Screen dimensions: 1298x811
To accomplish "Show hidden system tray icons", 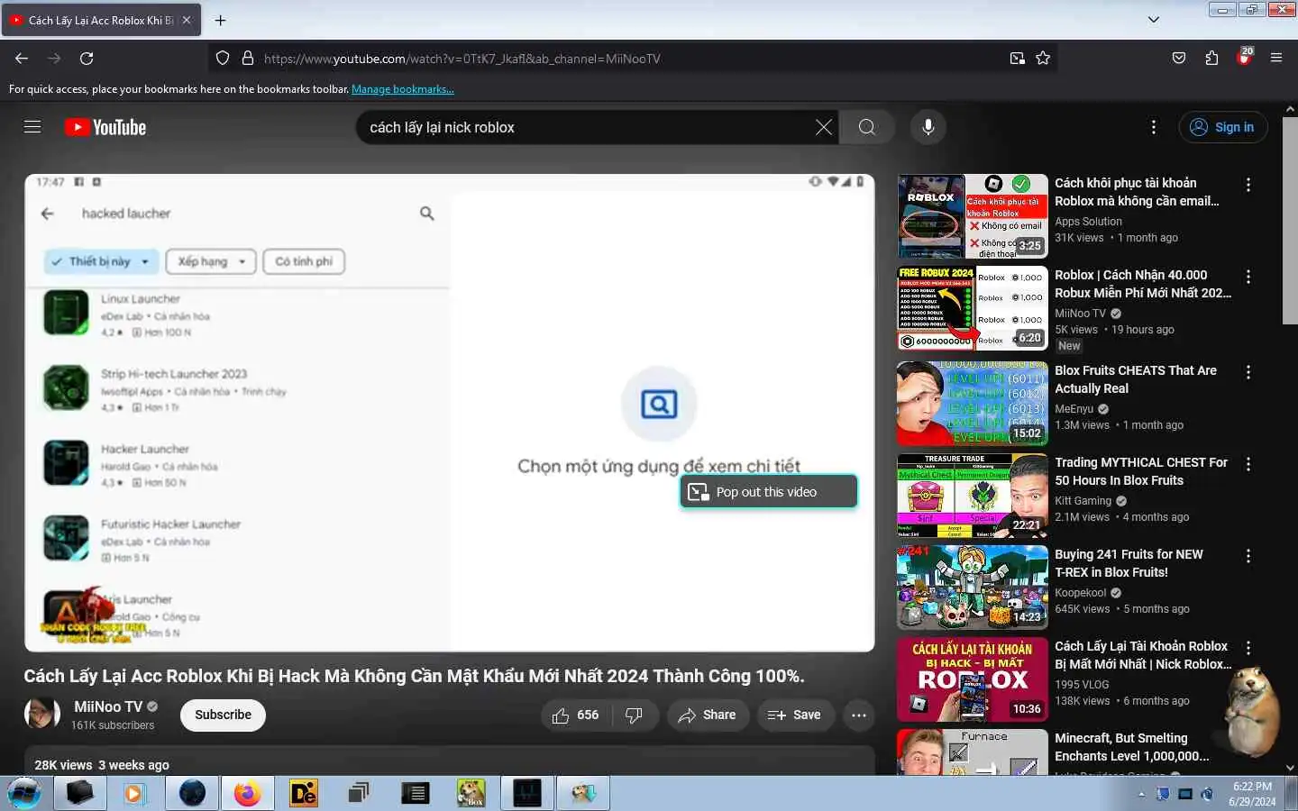I will pos(1141,794).
